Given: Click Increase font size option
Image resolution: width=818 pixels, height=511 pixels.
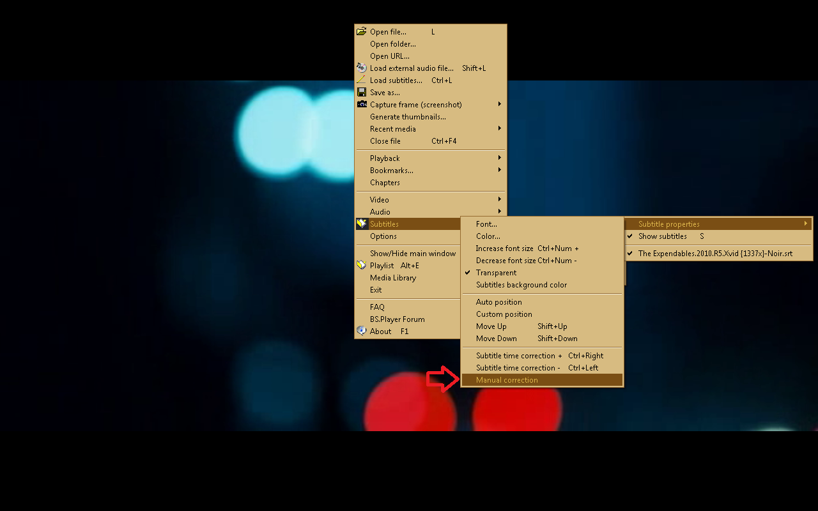Looking at the screenshot, I should pyautogui.click(x=504, y=248).
